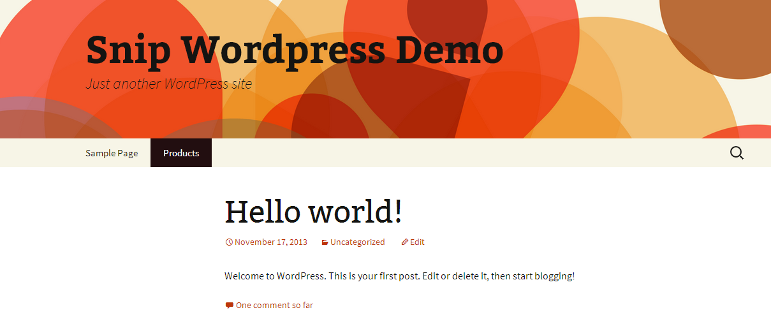Open the Hello world! post title
Viewport: 771px width, 310px height.
(x=313, y=211)
